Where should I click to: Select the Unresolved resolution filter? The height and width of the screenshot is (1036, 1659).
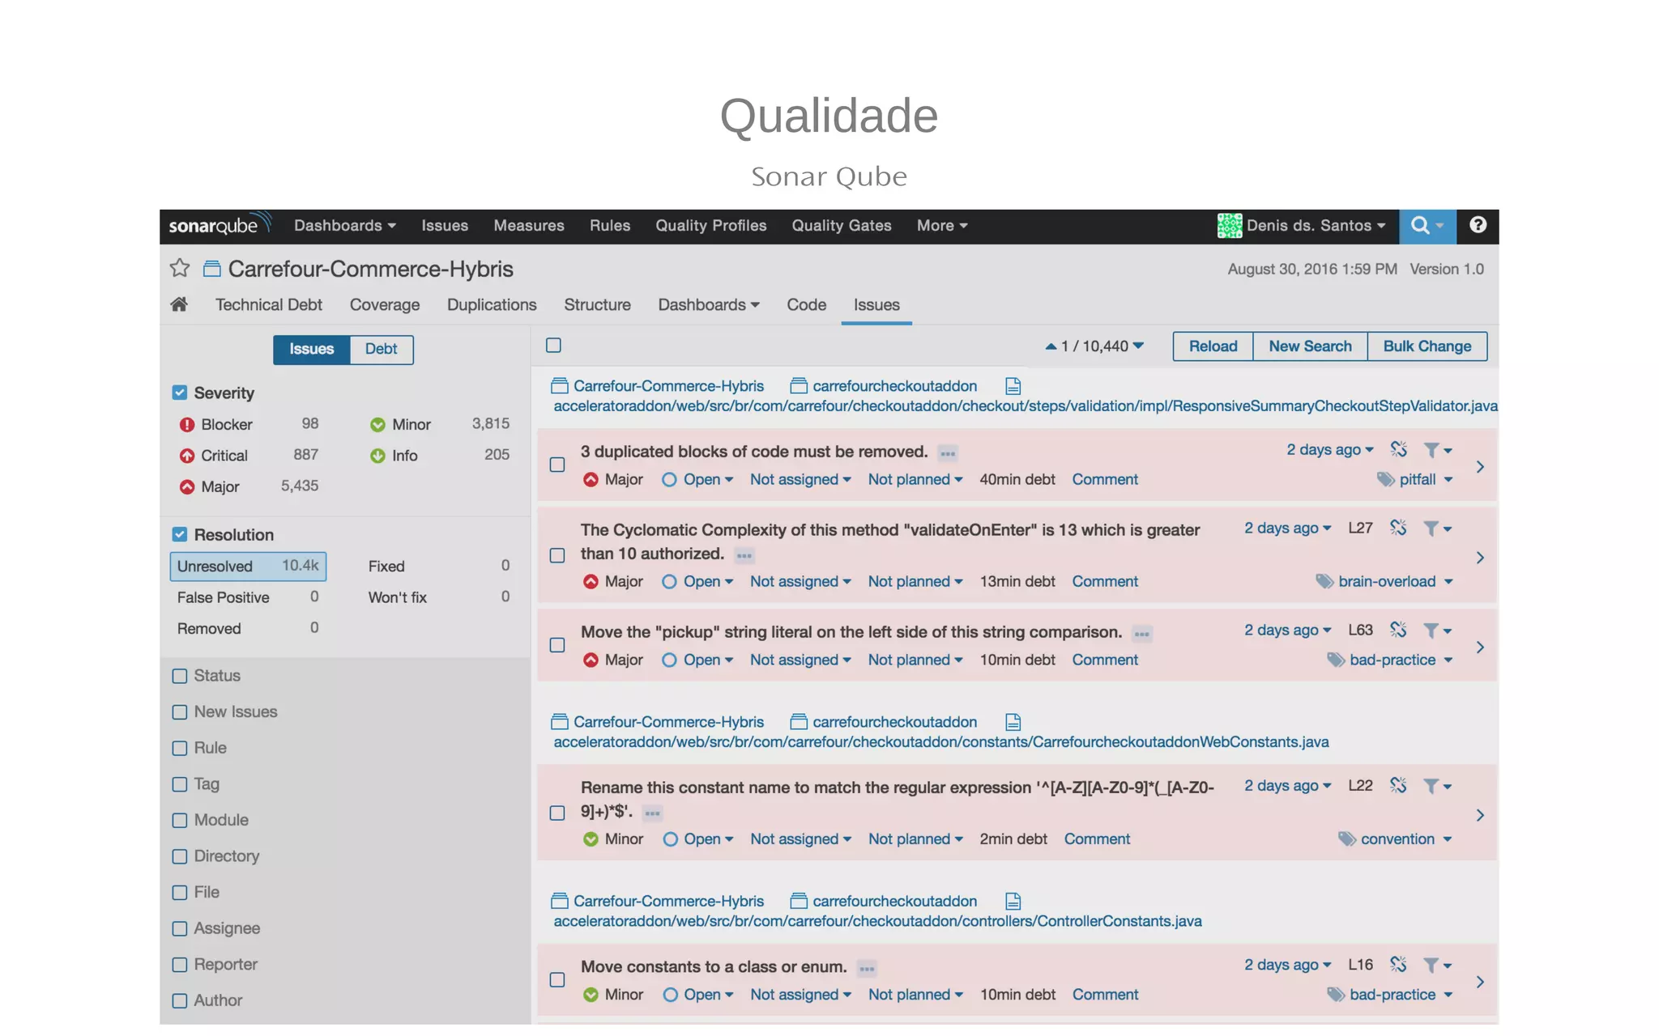[248, 566]
